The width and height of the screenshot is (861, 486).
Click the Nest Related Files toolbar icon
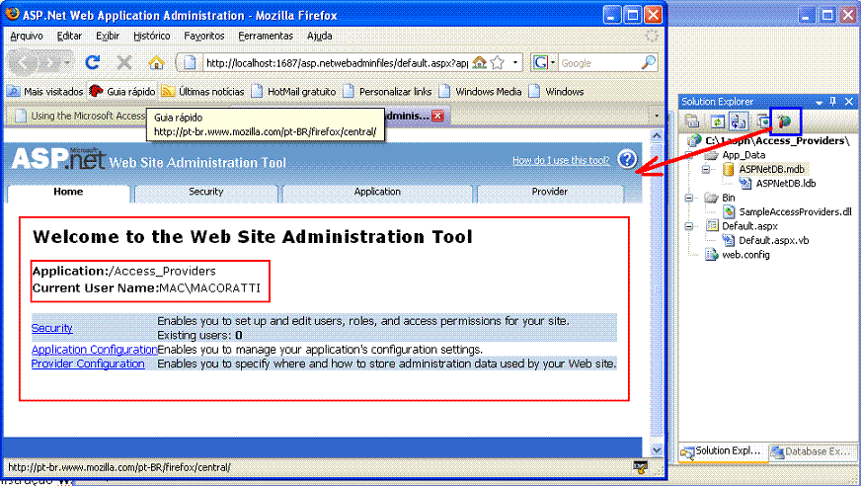click(739, 121)
